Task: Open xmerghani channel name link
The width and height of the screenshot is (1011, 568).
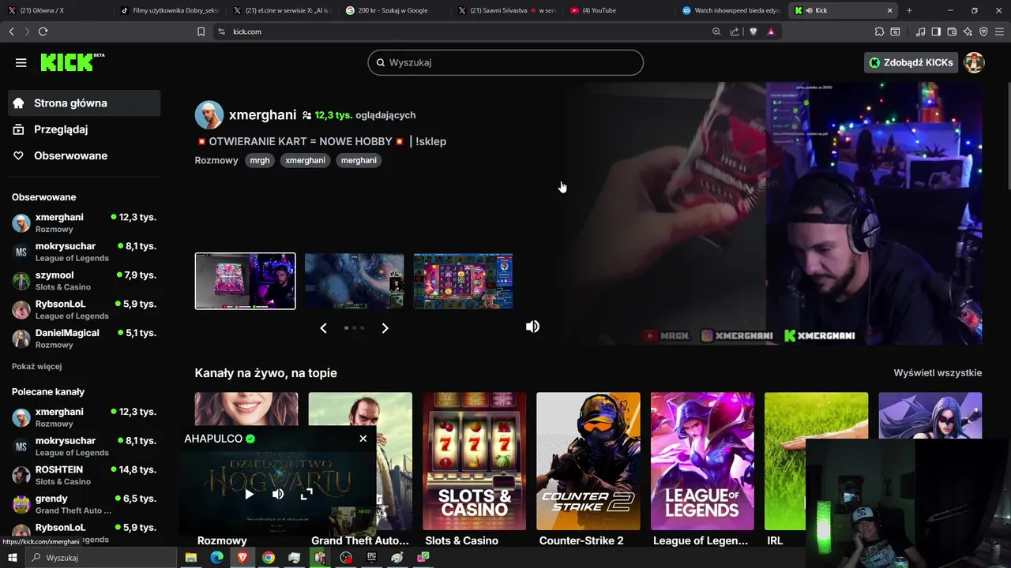Action: 262,114
